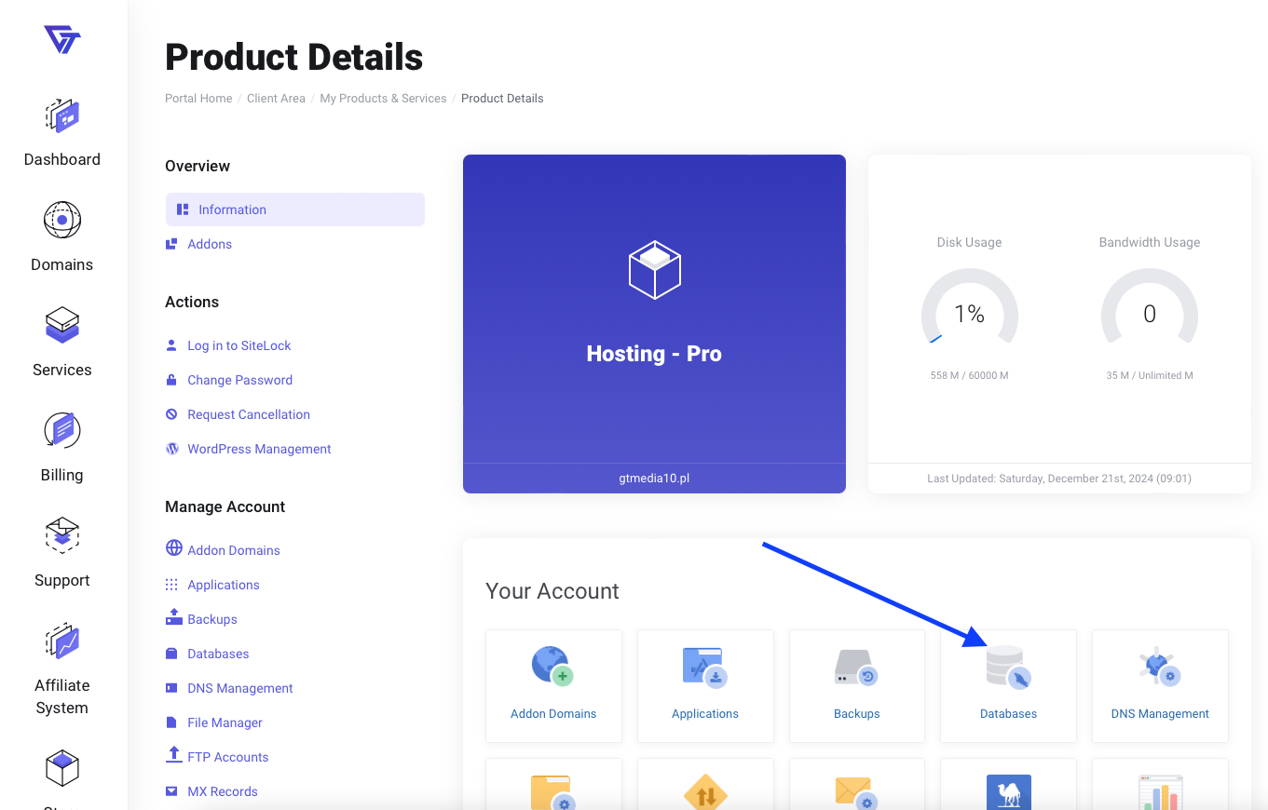Click the Your Account heading

point(552,591)
